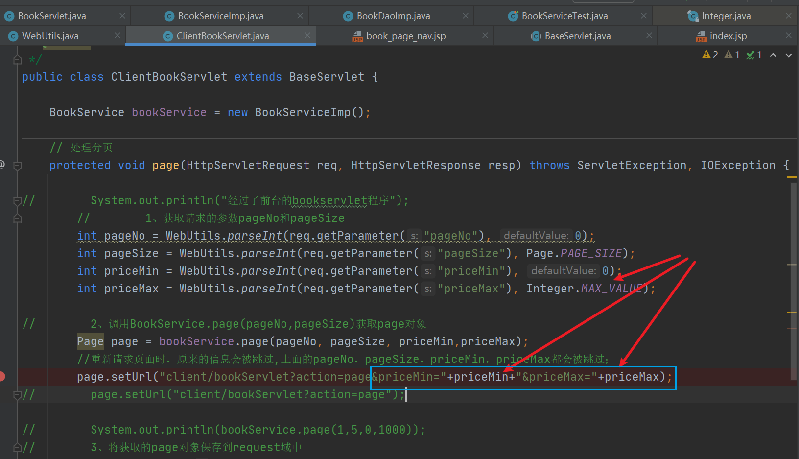Click the book_page_nav.jsp file type icon

point(357,36)
